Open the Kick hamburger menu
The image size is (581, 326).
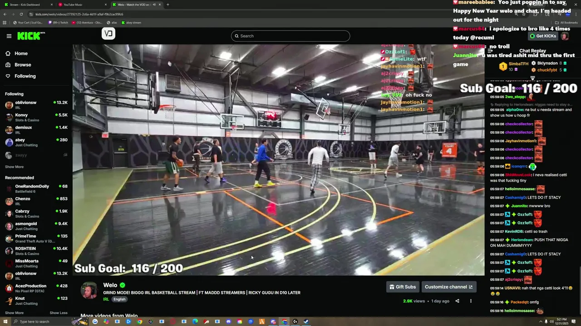(9, 36)
